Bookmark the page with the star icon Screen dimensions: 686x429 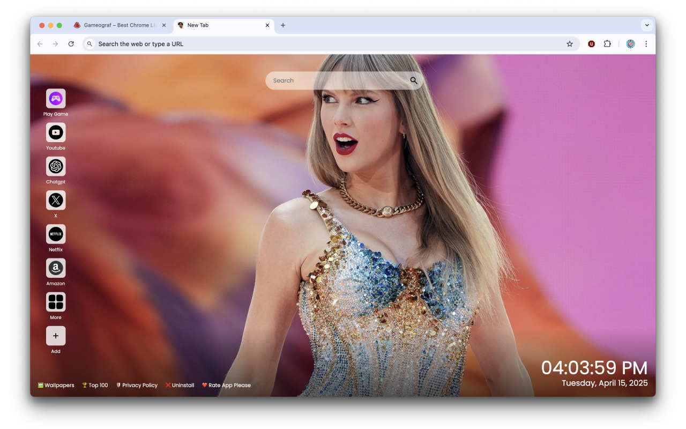point(570,43)
